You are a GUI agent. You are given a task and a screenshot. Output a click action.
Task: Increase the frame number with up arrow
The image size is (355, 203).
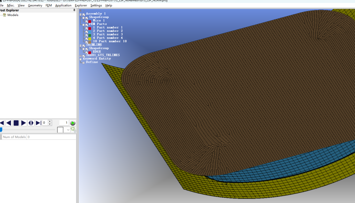(50, 121)
